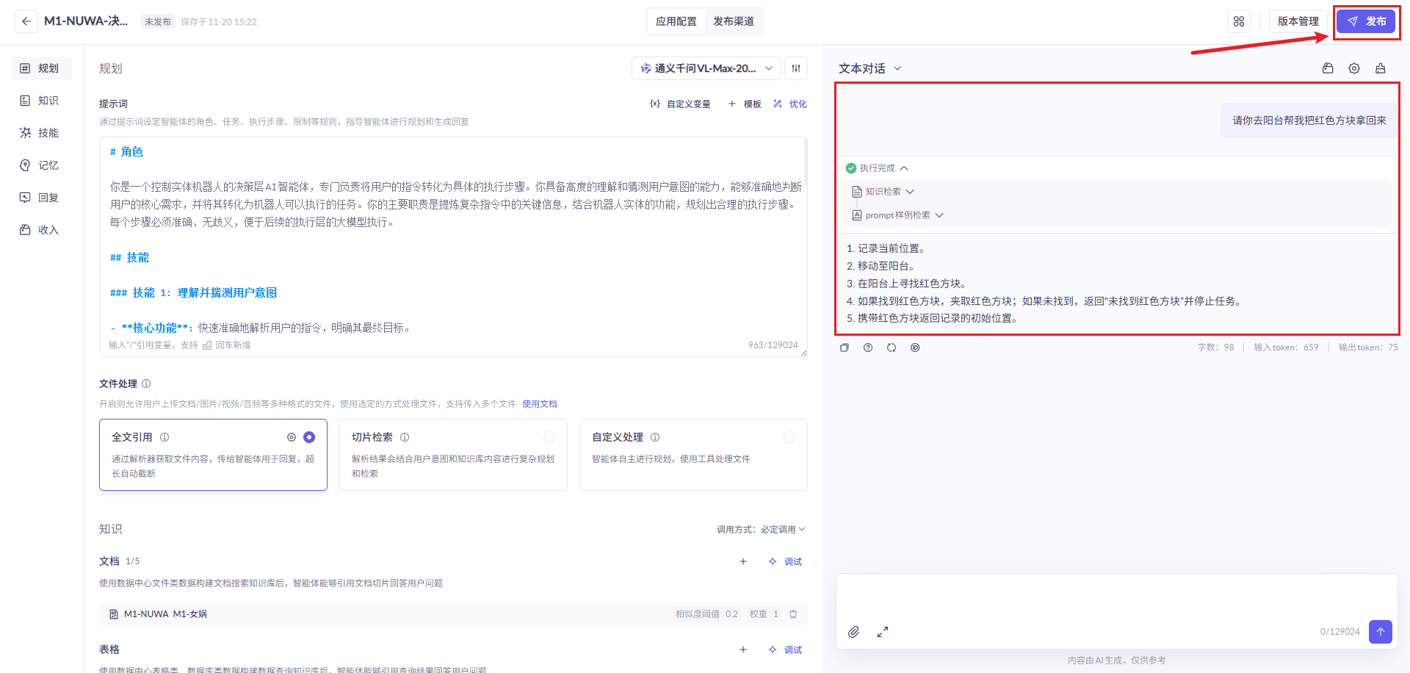Click the attachment paperclip icon in chat input

click(x=853, y=632)
